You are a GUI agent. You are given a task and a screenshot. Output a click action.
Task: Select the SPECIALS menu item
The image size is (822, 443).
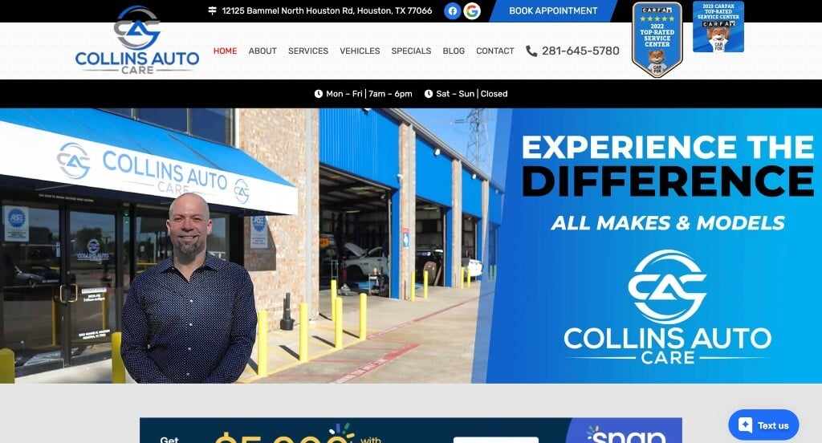[x=411, y=51]
